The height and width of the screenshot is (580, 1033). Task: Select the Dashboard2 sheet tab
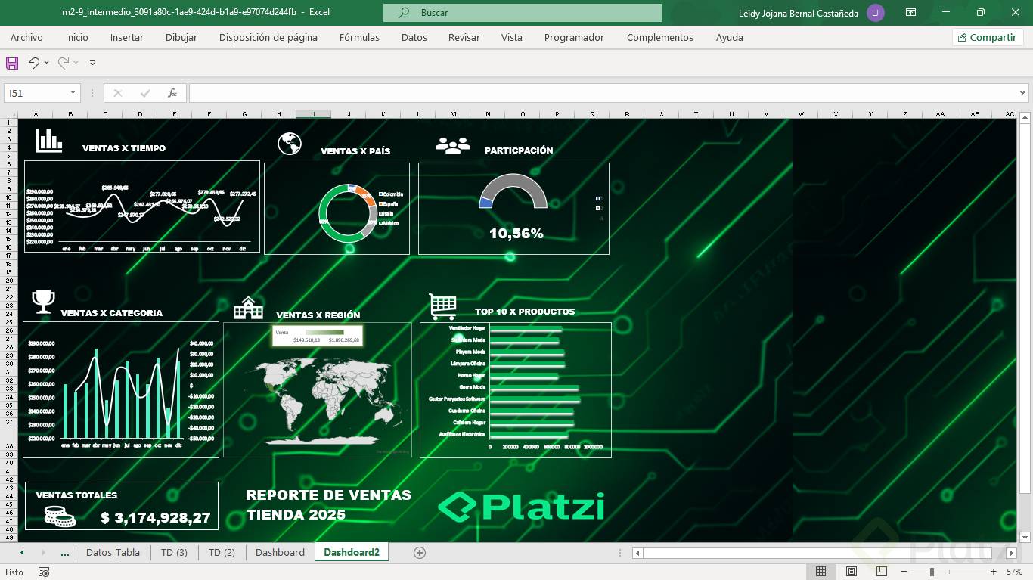[352, 553]
